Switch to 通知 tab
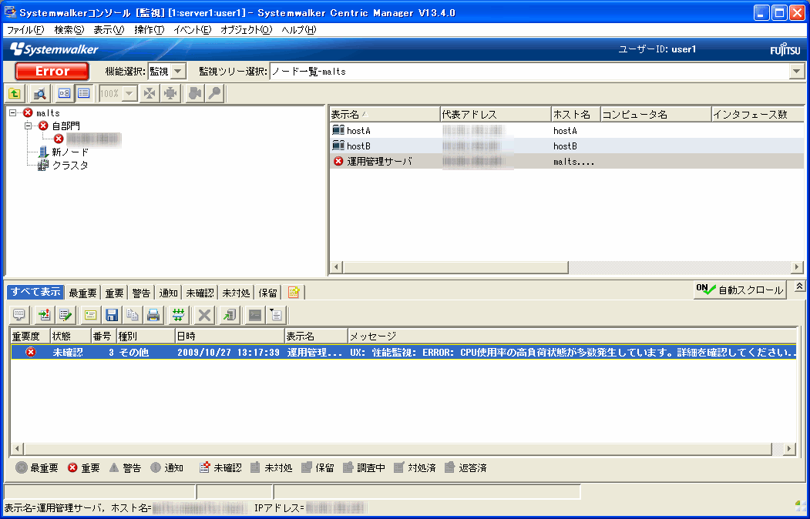Viewport: 810px width, 519px height. (x=169, y=293)
